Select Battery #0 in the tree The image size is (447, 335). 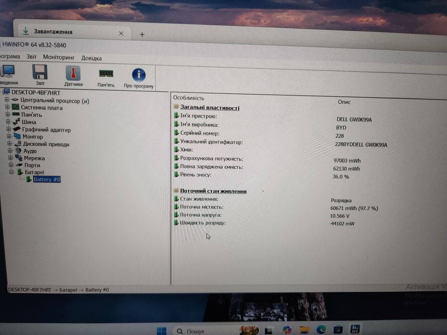[47, 179]
